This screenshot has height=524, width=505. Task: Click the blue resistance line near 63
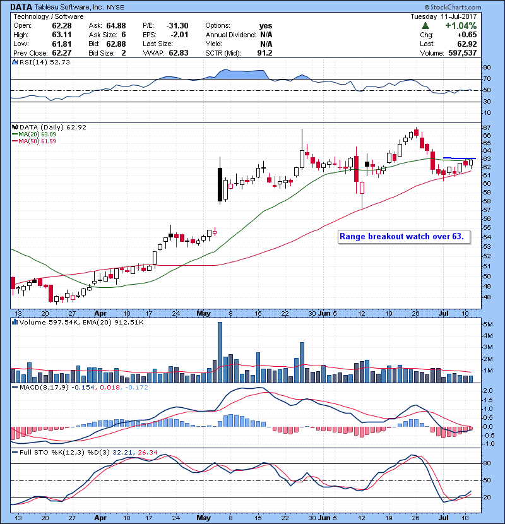(459, 158)
